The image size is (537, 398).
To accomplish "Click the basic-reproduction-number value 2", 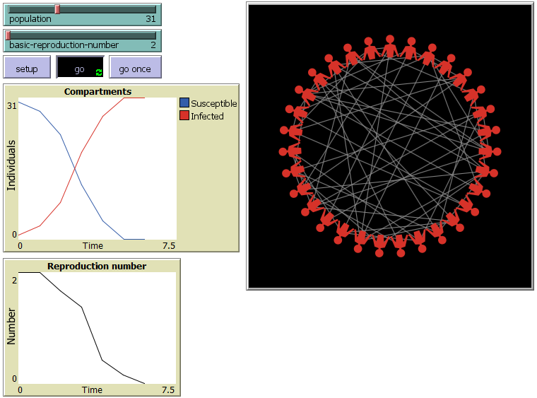I will [153, 45].
